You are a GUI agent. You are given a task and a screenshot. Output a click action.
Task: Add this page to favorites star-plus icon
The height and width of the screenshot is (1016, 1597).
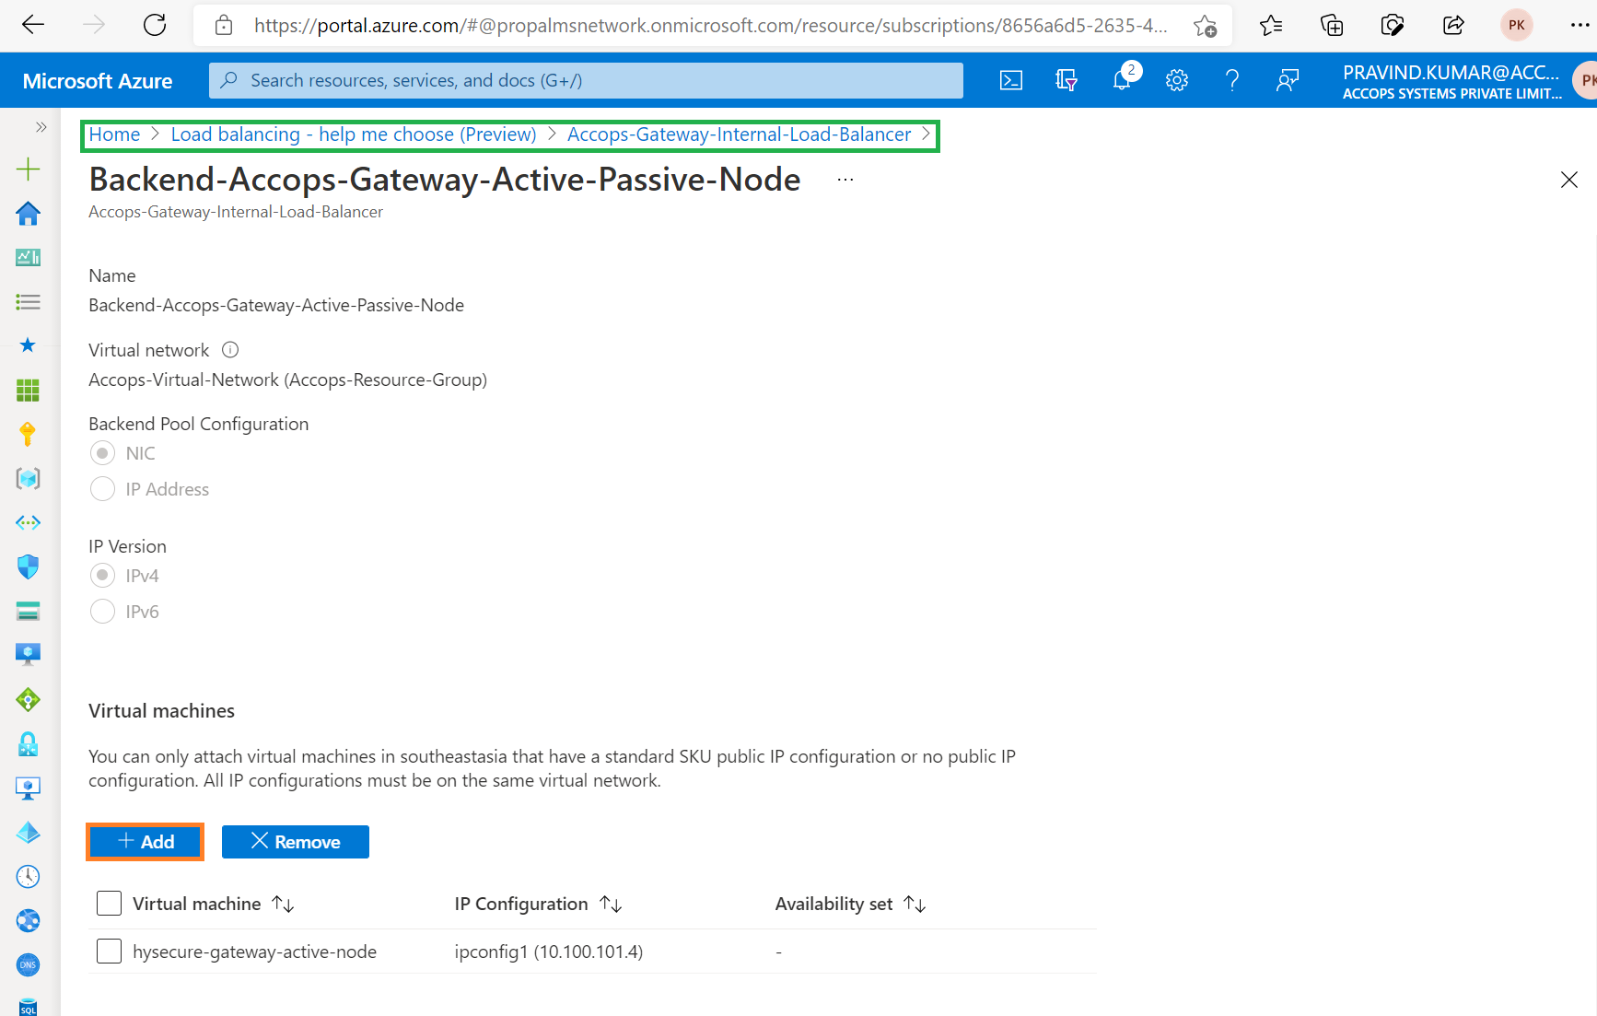pos(1205,26)
